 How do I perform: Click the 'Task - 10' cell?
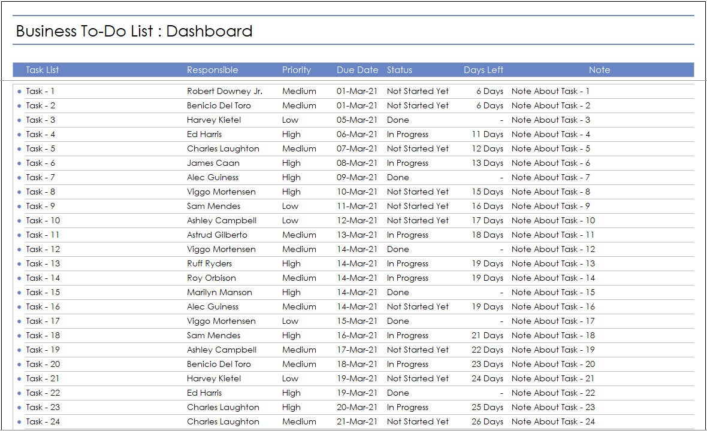tap(43, 220)
